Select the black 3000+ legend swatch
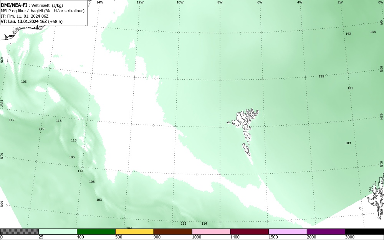This screenshot has height=240, width=384. (x=364, y=232)
